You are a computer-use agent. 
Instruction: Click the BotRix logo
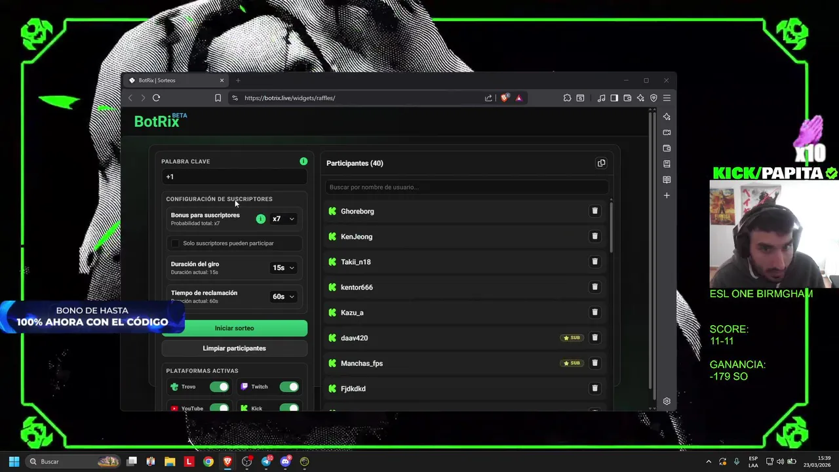click(160, 121)
